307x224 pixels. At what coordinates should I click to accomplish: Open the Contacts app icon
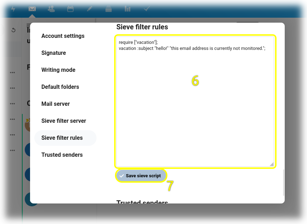pyautogui.click(x=51, y=9)
